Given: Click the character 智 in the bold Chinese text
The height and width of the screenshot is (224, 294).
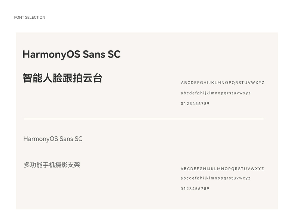Looking at the screenshot, I should (x=27, y=78).
